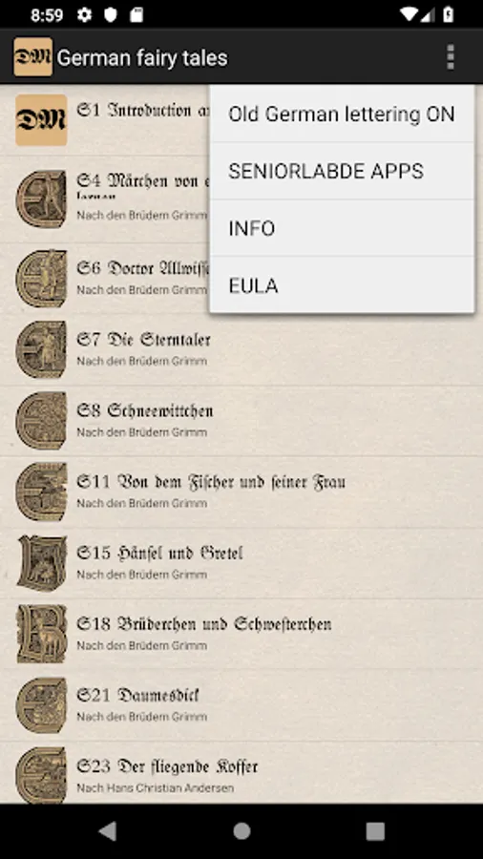Select SENIORLABDE APPS menu entry

pyautogui.click(x=342, y=171)
